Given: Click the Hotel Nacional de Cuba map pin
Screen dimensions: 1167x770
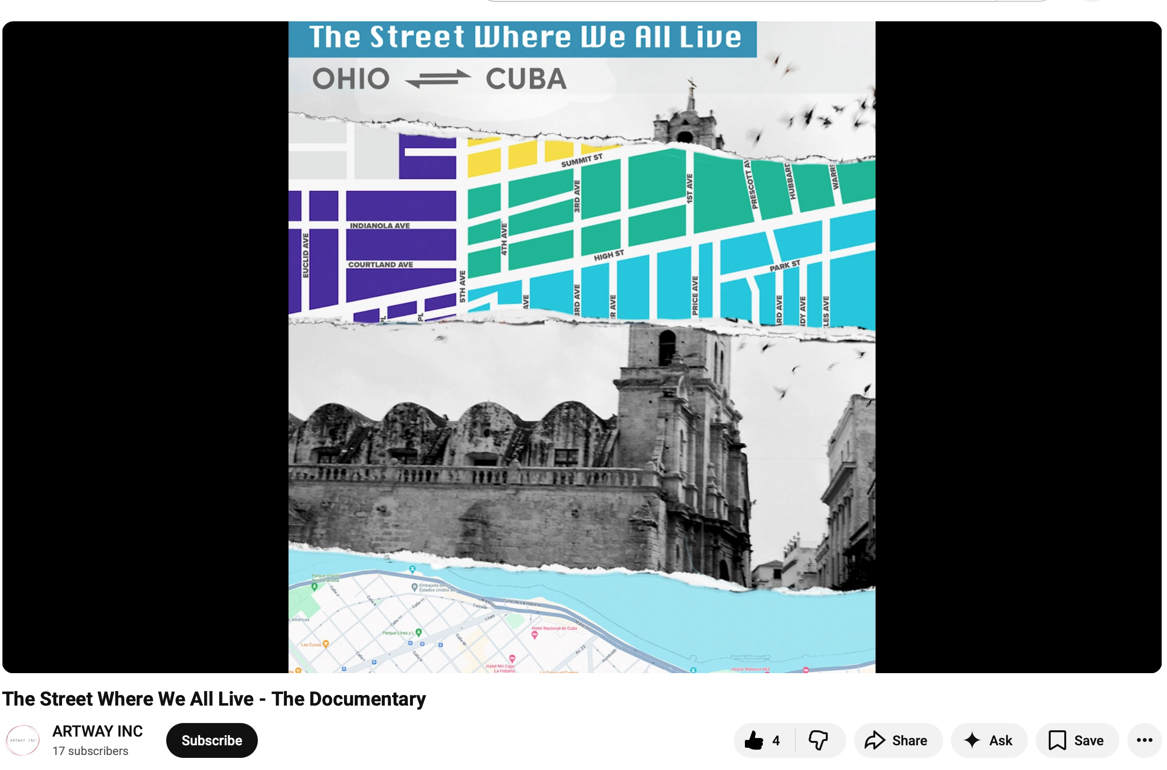Looking at the screenshot, I should tap(535, 635).
